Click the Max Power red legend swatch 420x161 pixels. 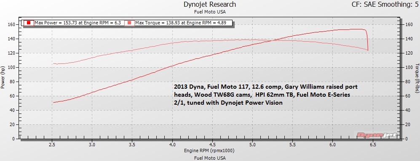tap(29, 23)
